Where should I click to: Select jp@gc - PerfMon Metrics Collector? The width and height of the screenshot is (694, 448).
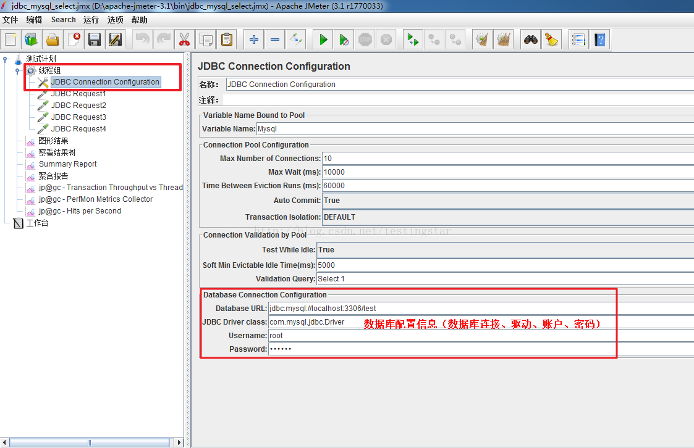coord(96,199)
